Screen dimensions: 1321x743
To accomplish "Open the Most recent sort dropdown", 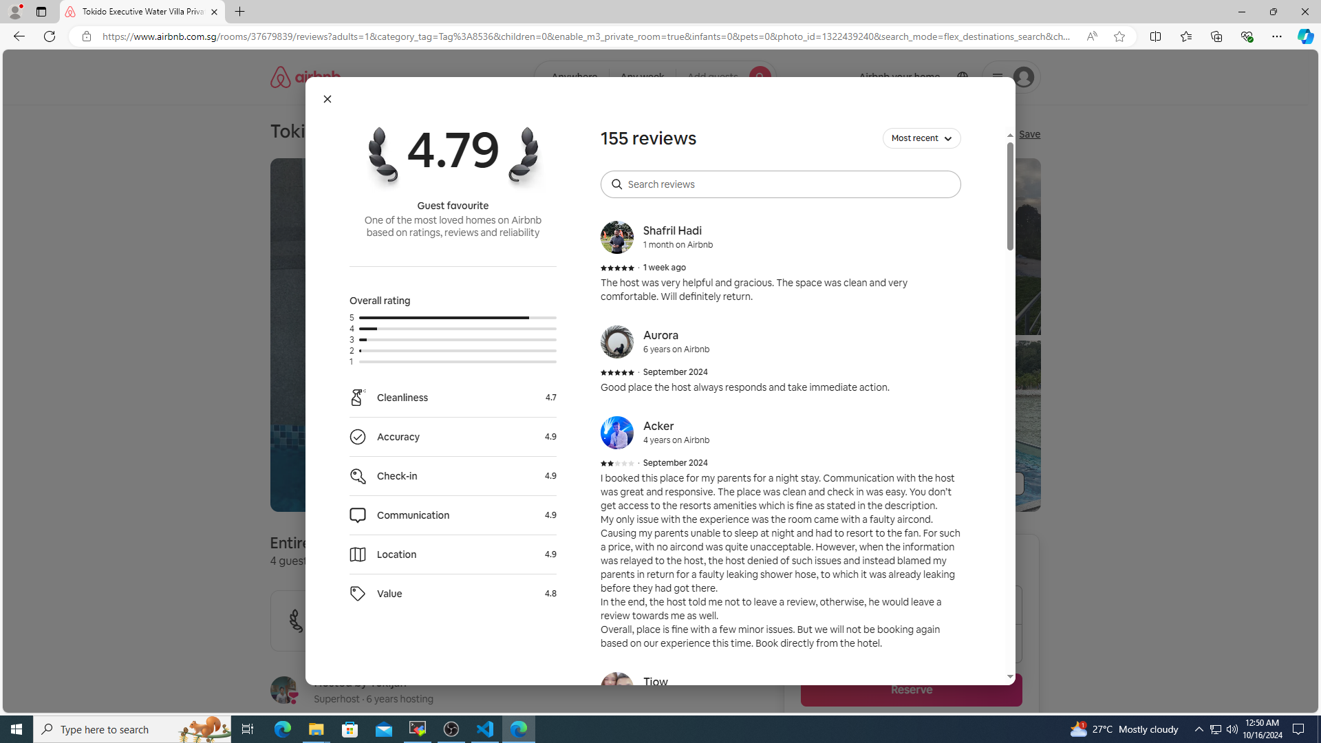I will (921, 138).
